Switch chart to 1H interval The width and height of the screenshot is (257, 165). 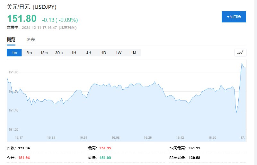click(74, 53)
